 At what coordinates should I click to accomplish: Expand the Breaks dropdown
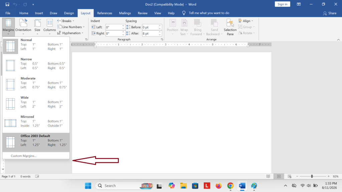pyautogui.click(x=66, y=21)
